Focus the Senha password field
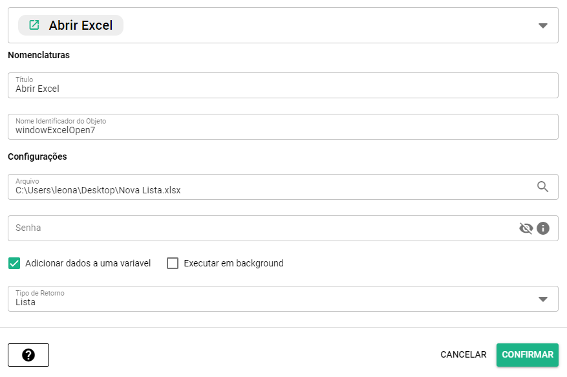This screenshot has height=377, width=567. pyautogui.click(x=259, y=228)
